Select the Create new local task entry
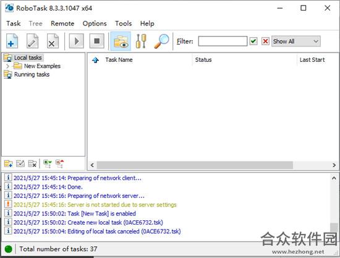340x258 pixels. pyautogui.click(x=88, y=223)
